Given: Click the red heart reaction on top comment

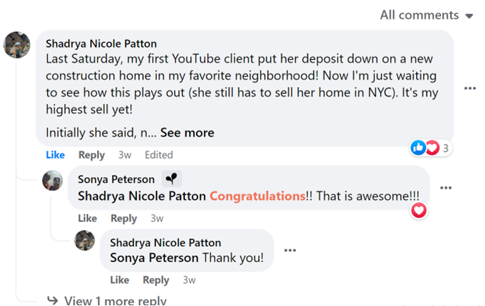Looking at the screenshot, I should [432, 147].
